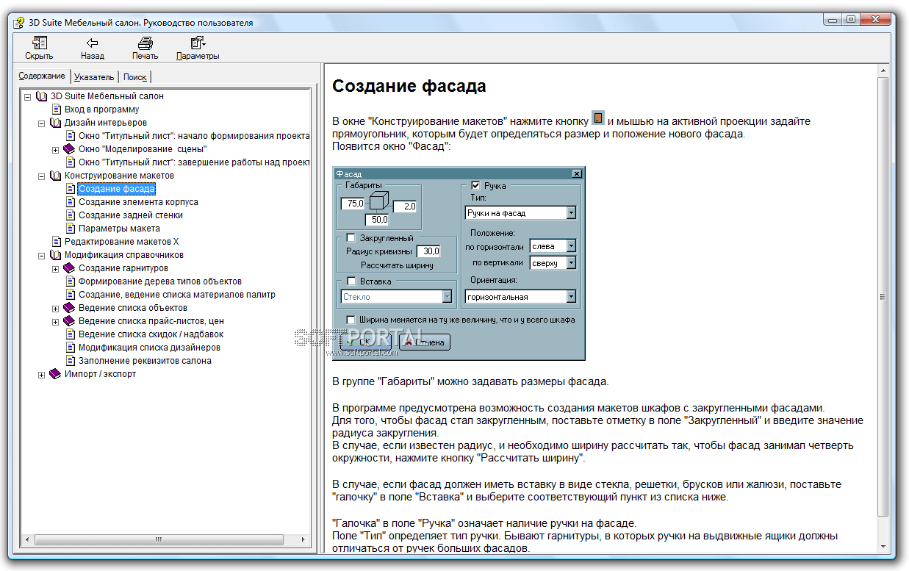Enable the Закругленный checkbox
909x571 pixels.
(351, 238)
